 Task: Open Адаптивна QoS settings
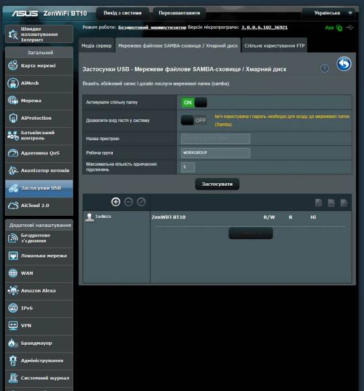coord(39,153)
